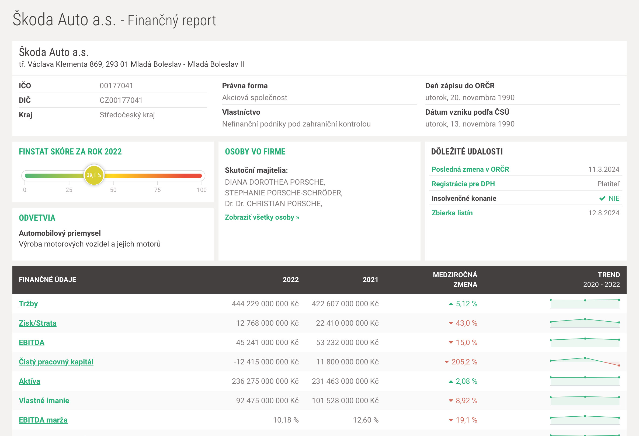Click the down arrow beside 43,0 %

click(x=451, y=323)
